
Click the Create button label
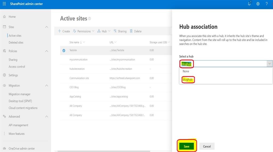click(x=66, y=31)
